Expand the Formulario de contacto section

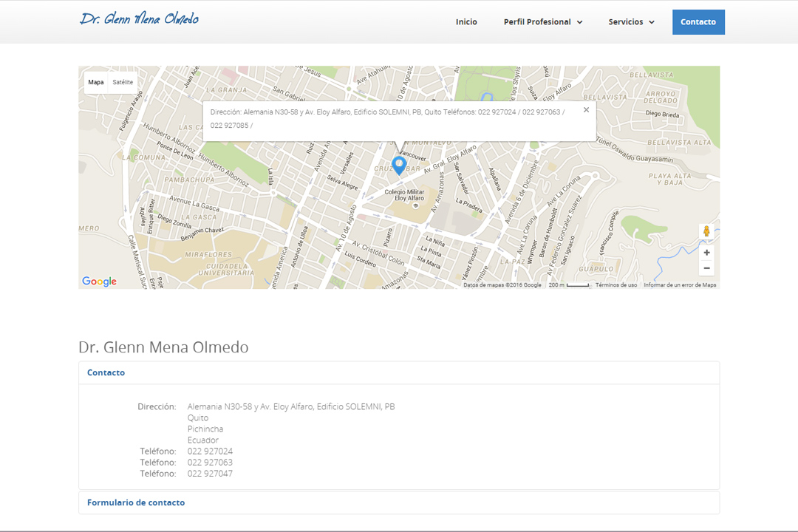click(x=136, y=502)
